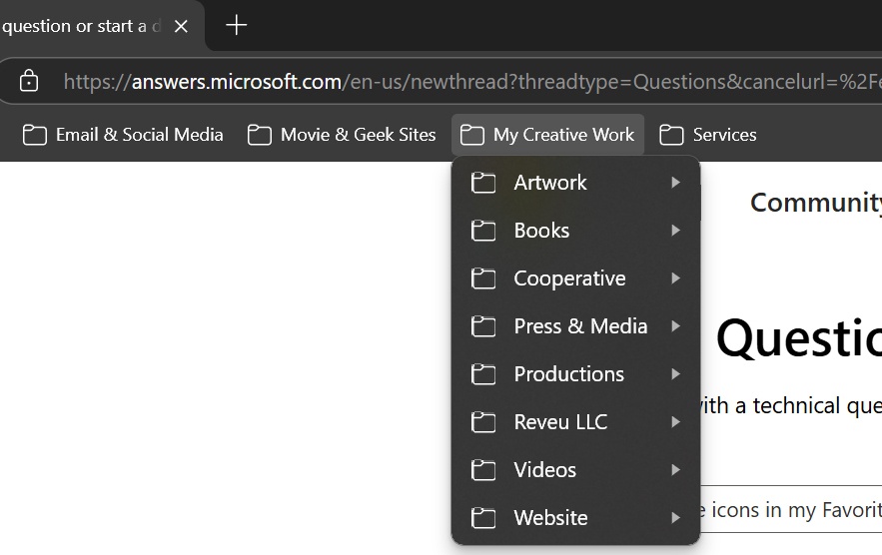Click the Artwork folder icon
The height and width of the screenshot is (555, 882).
click(x=483, y=183)
